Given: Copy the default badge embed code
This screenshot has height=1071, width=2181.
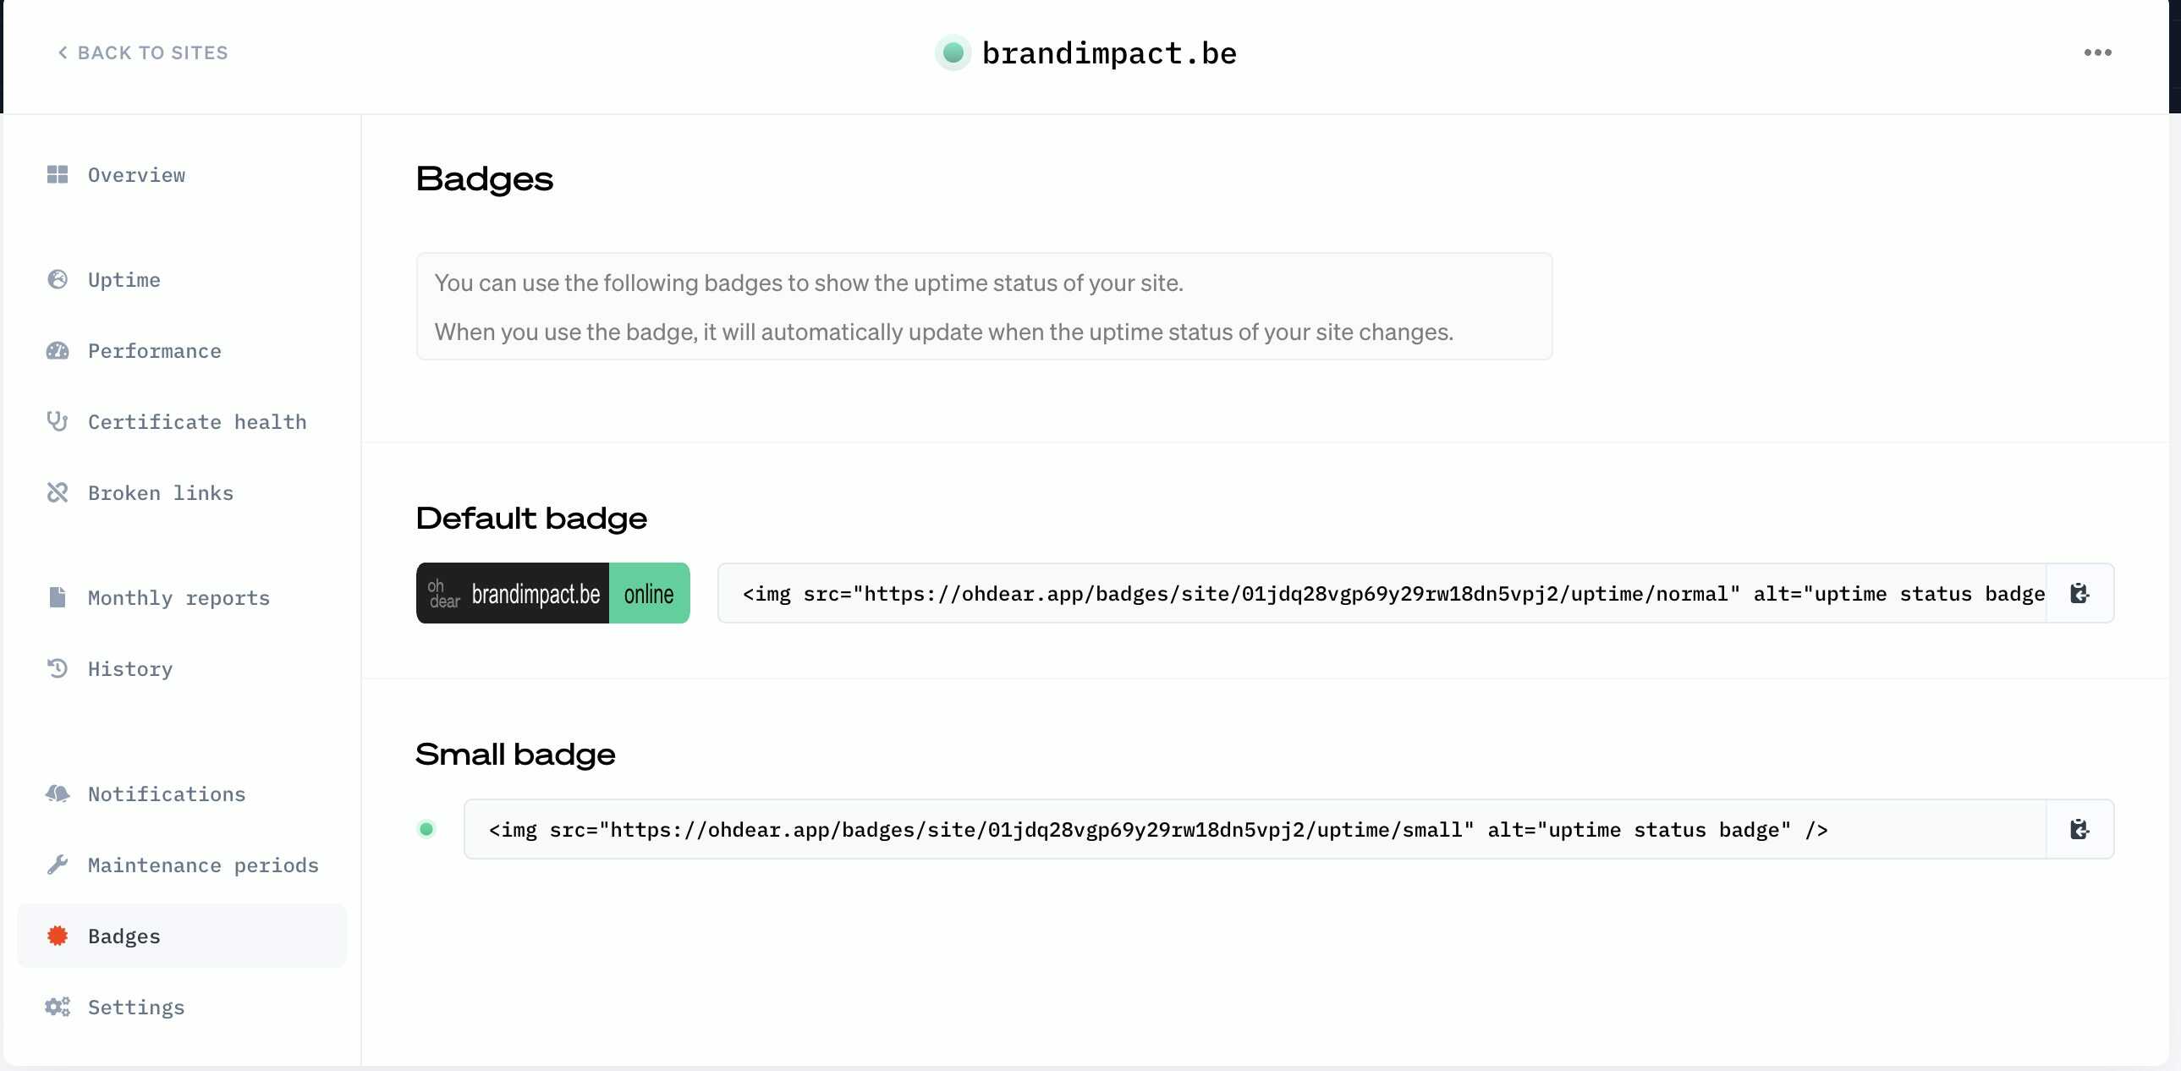Looking at the screenshot, I should click(2079, 594).
